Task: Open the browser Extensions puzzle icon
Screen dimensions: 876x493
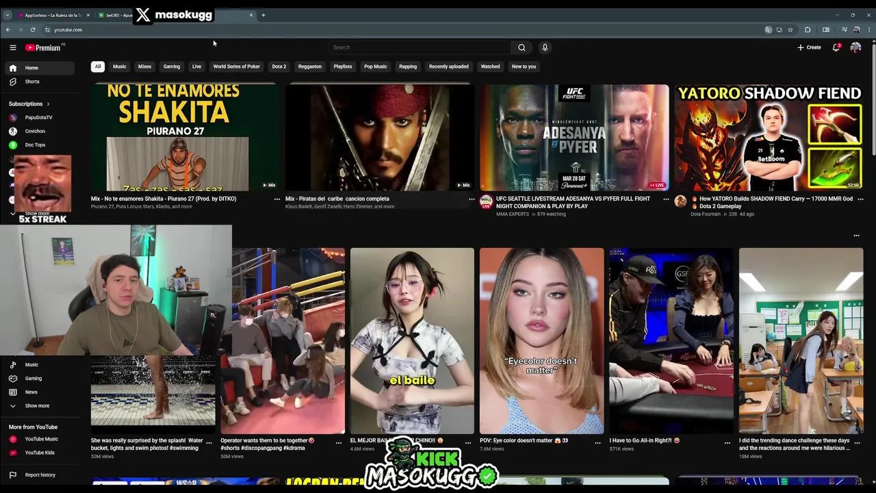Action: pyautogui.click(x=808, y=29)
